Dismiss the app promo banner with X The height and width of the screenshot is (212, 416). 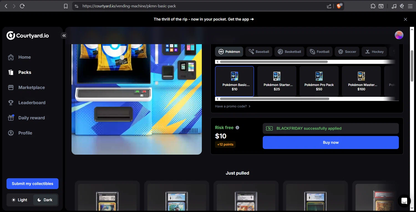405,19
